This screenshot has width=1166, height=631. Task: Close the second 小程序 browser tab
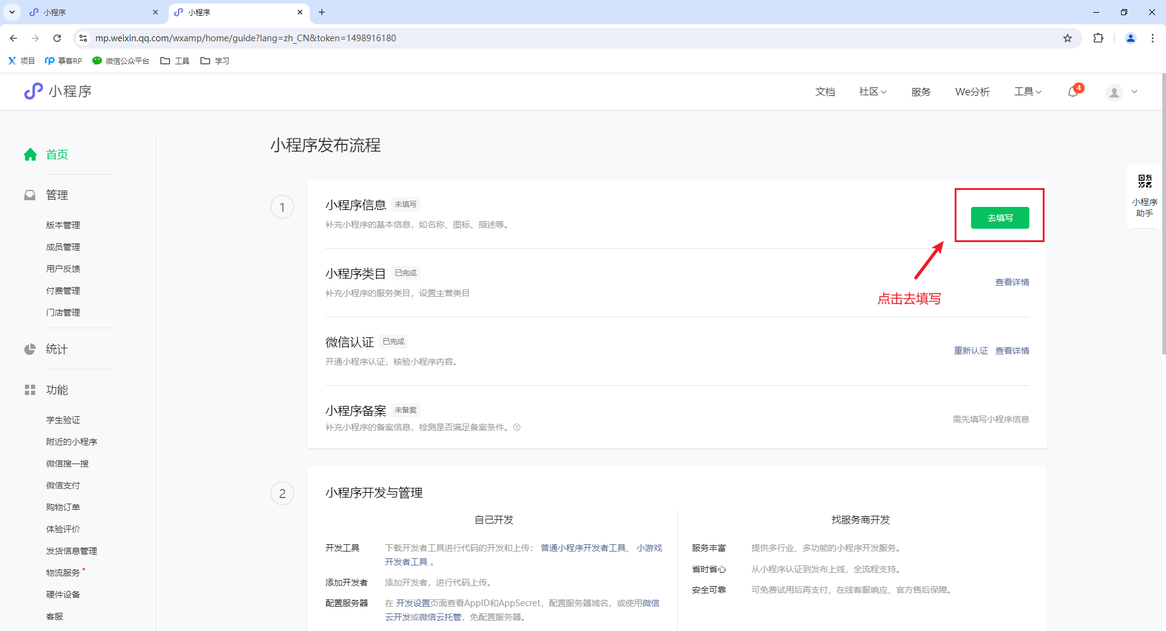click(x=300, y=12)
